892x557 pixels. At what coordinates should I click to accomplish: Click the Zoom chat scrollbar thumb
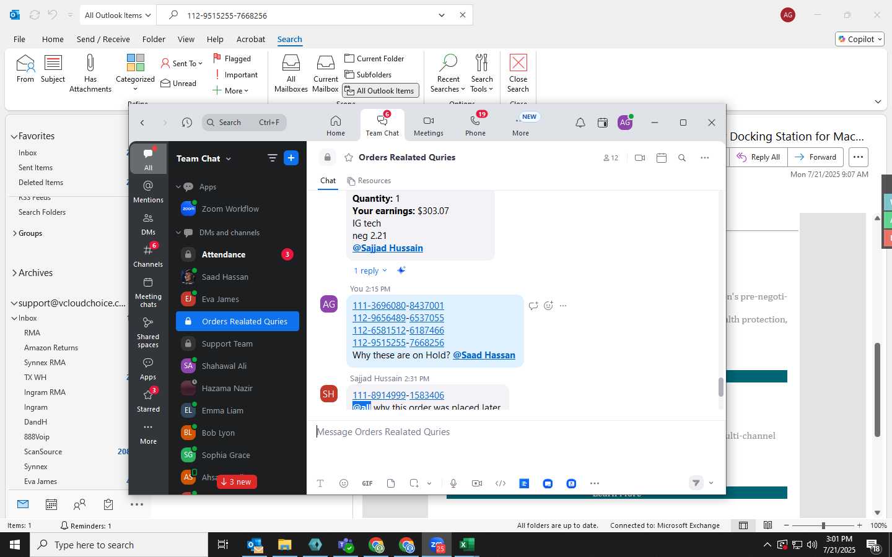(x=720, y=387)
